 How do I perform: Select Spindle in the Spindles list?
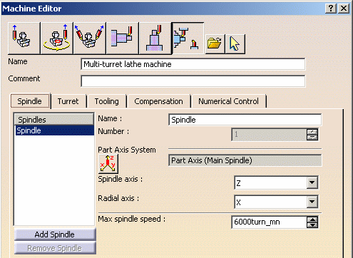(x=55, y=130)
